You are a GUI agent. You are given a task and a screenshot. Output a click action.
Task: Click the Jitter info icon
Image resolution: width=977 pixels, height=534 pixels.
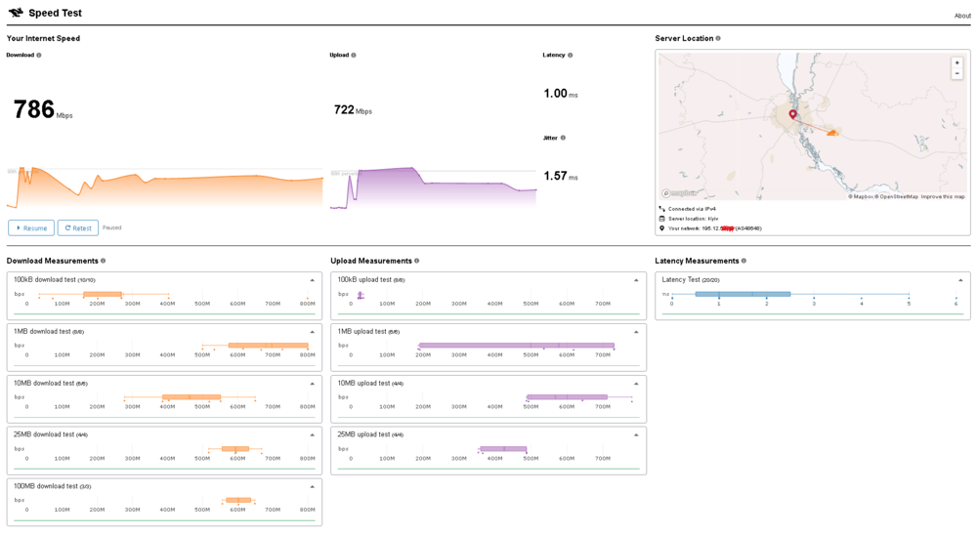[x=563, y=138]
